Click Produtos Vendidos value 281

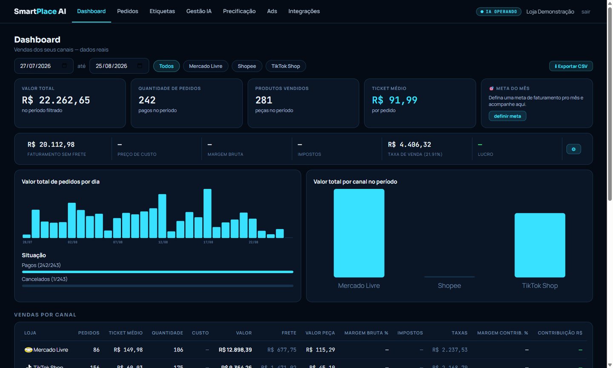click(x=264, y=100)
